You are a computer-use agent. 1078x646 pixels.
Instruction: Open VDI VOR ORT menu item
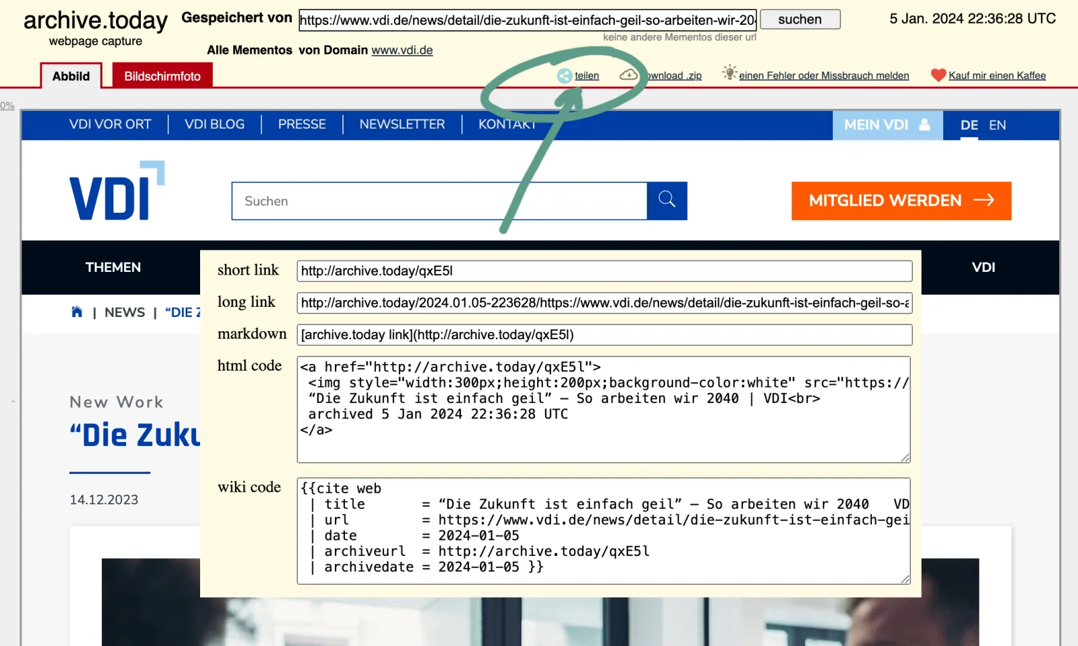(x=110, y=124)
